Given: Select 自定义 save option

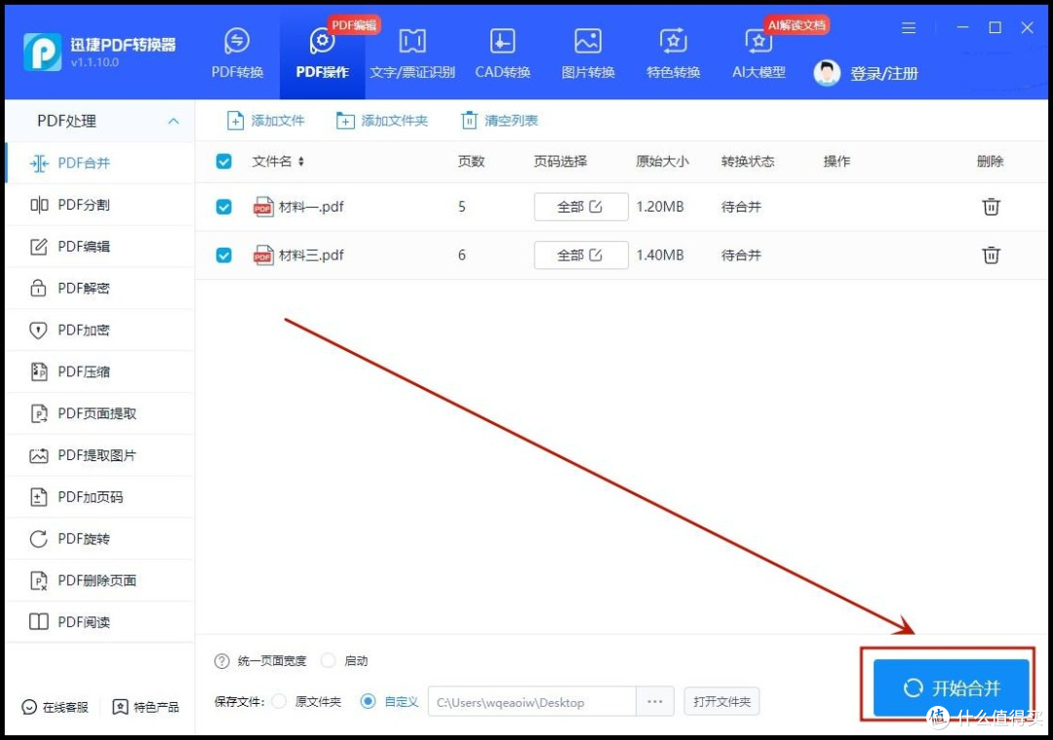Looking at the screenshot, I should pyautogui.click(x=368, y=702).
